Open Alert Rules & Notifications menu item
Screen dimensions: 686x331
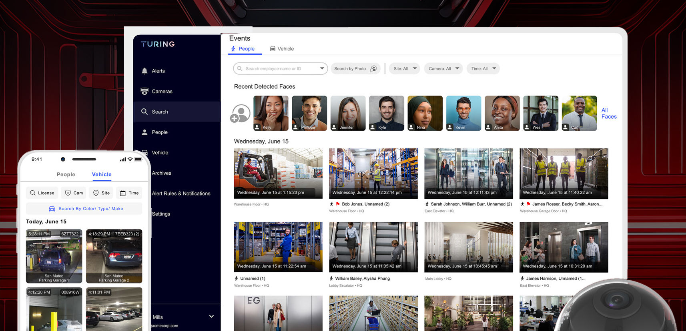pos(181,193)
